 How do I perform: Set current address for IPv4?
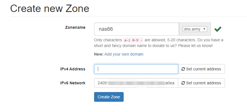click(x=201, y=69)
